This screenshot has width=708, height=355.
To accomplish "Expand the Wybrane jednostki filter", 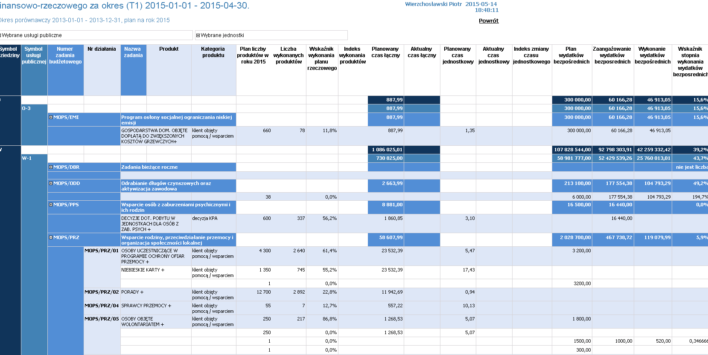I will click(x=198, y=35).
